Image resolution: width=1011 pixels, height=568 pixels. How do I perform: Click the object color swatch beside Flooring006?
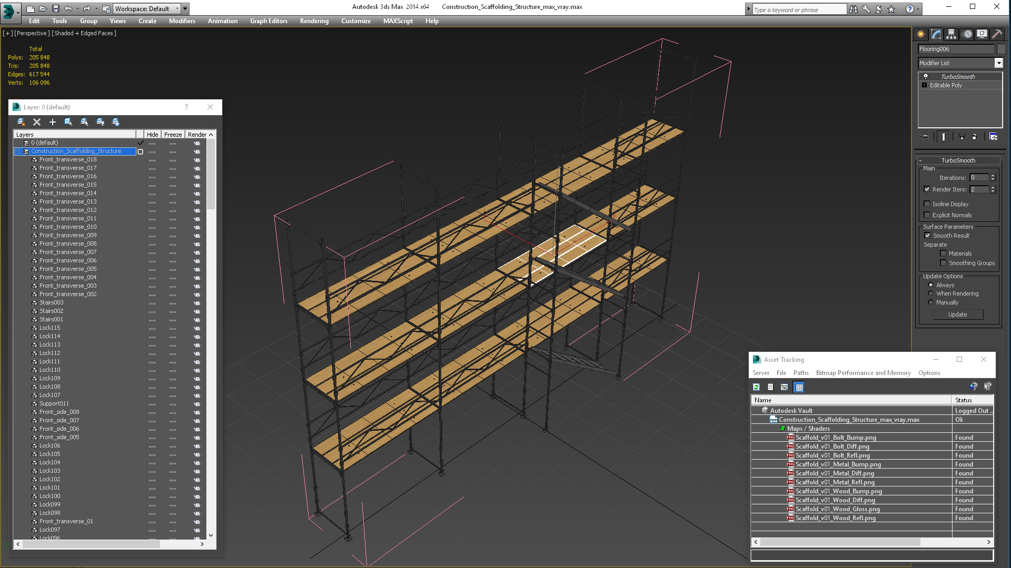pyautogui.click(x=1002, y=49)
